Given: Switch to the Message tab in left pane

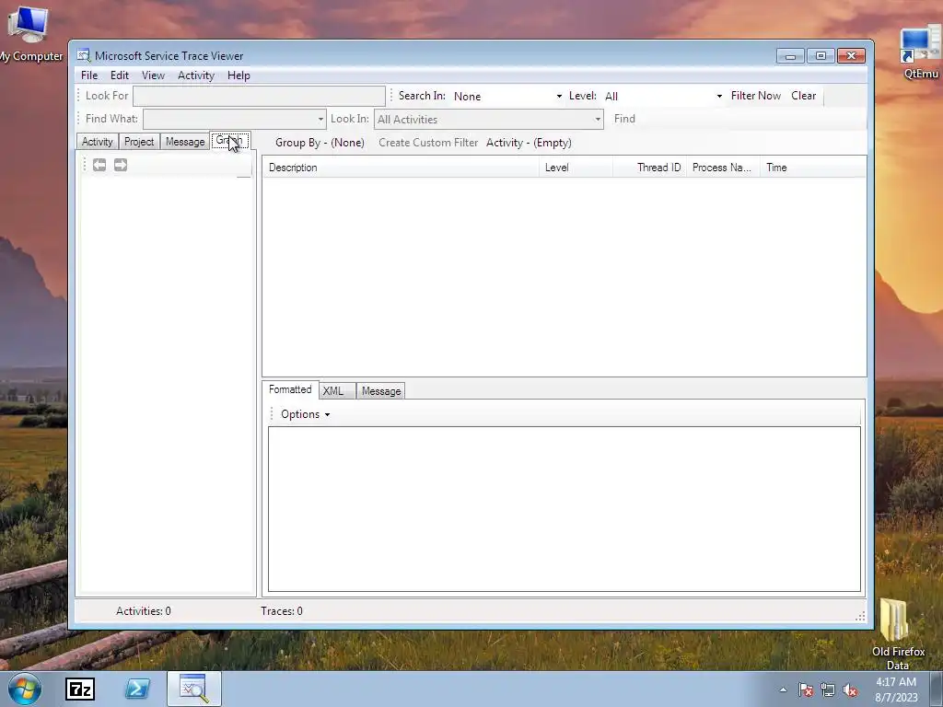Looking at the screenshot, I should coord(185,142).
